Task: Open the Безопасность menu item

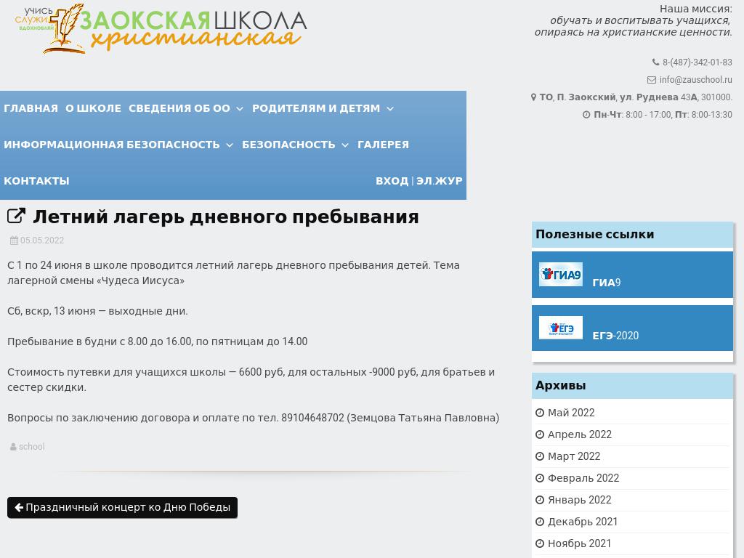Action: point(288,145)
